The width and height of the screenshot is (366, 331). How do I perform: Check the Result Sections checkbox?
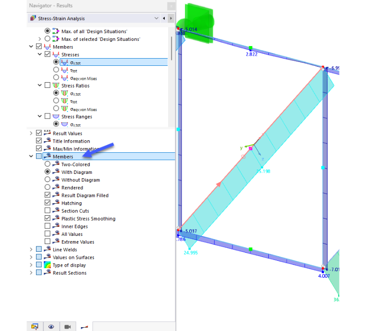click(x=39, y=272)
